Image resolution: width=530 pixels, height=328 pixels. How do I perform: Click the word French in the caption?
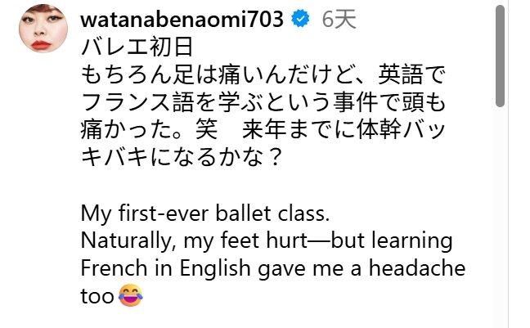tap(114, 268)
